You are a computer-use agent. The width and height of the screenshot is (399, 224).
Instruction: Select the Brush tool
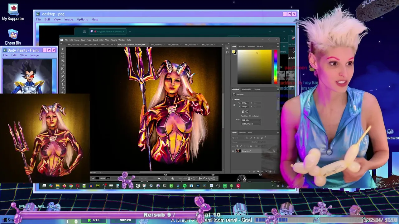tap(63, 80)
